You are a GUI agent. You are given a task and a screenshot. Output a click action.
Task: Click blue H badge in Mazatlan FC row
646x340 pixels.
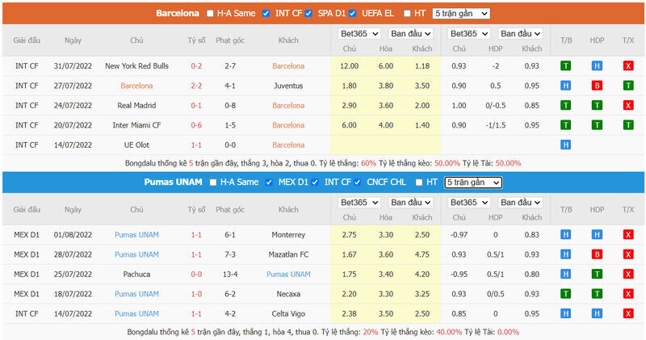(x=566, y=254)
